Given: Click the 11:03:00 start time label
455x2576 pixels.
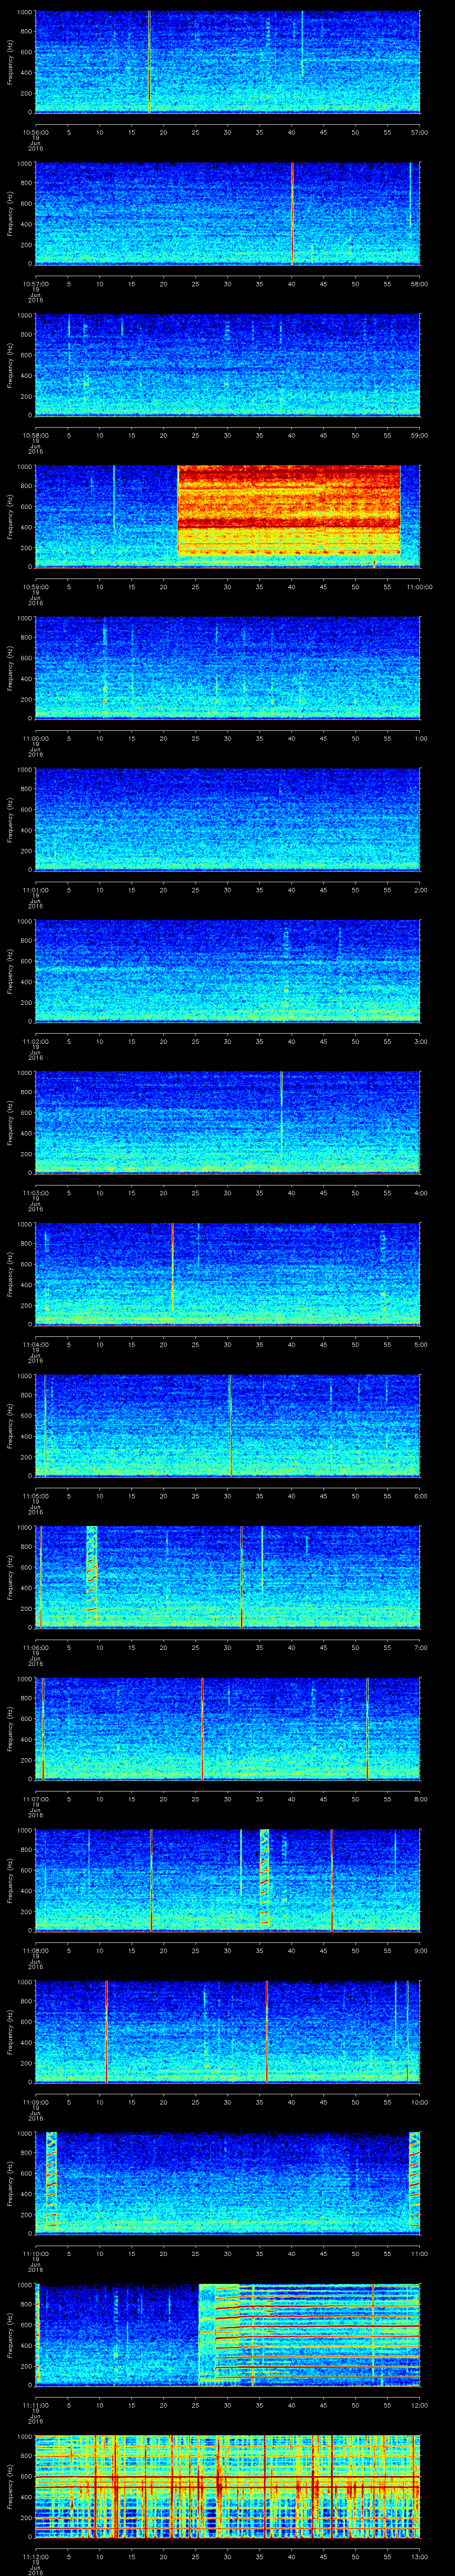Looking at the screenshot, I should [x=35, y=1193].
